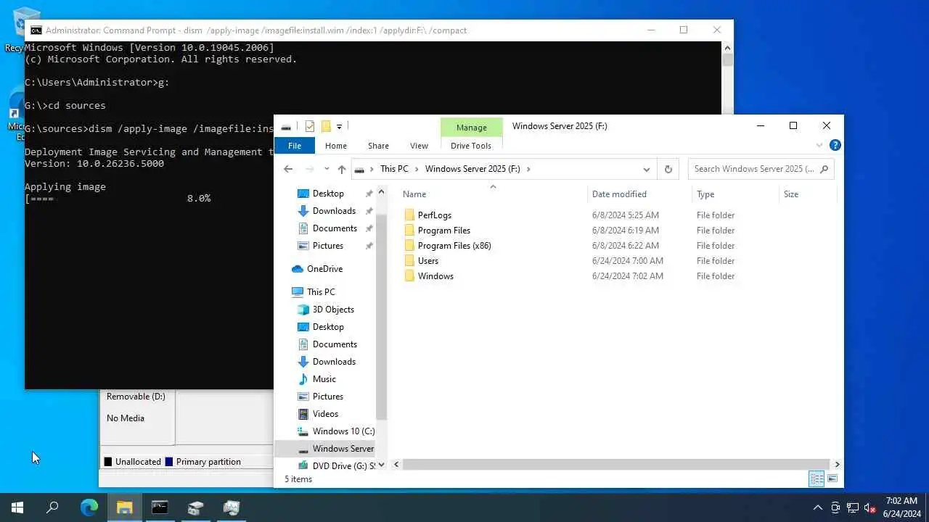Click the file list scroll right arrow

tap(837, 464)
